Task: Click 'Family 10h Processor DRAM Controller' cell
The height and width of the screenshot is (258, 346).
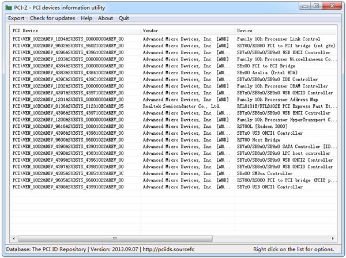Action: 283,86
